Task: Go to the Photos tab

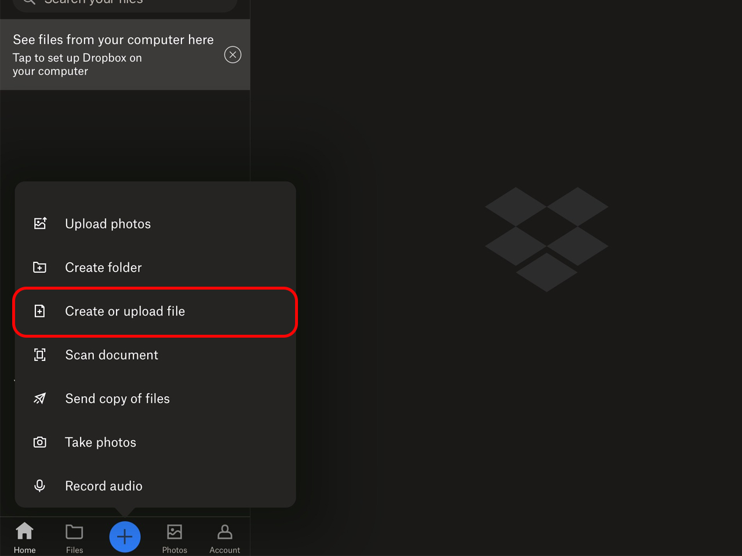Action: pyautogui.click(x=174, y=538)
